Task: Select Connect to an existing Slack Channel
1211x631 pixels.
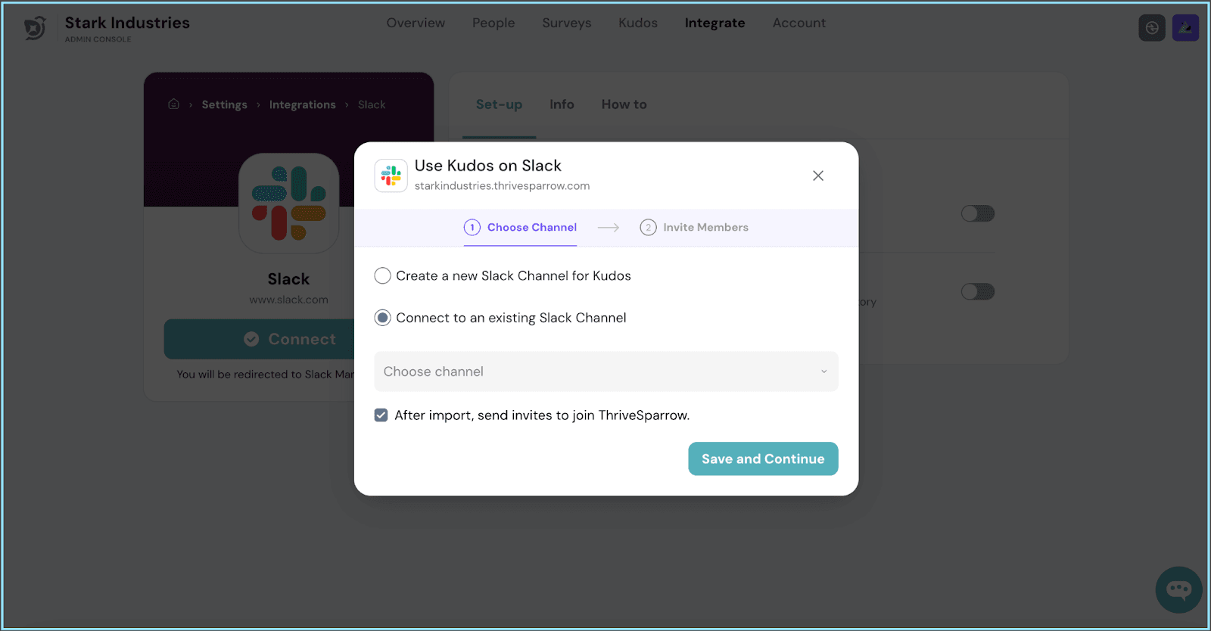Action: pyautogui.click(x=383, y=318)
